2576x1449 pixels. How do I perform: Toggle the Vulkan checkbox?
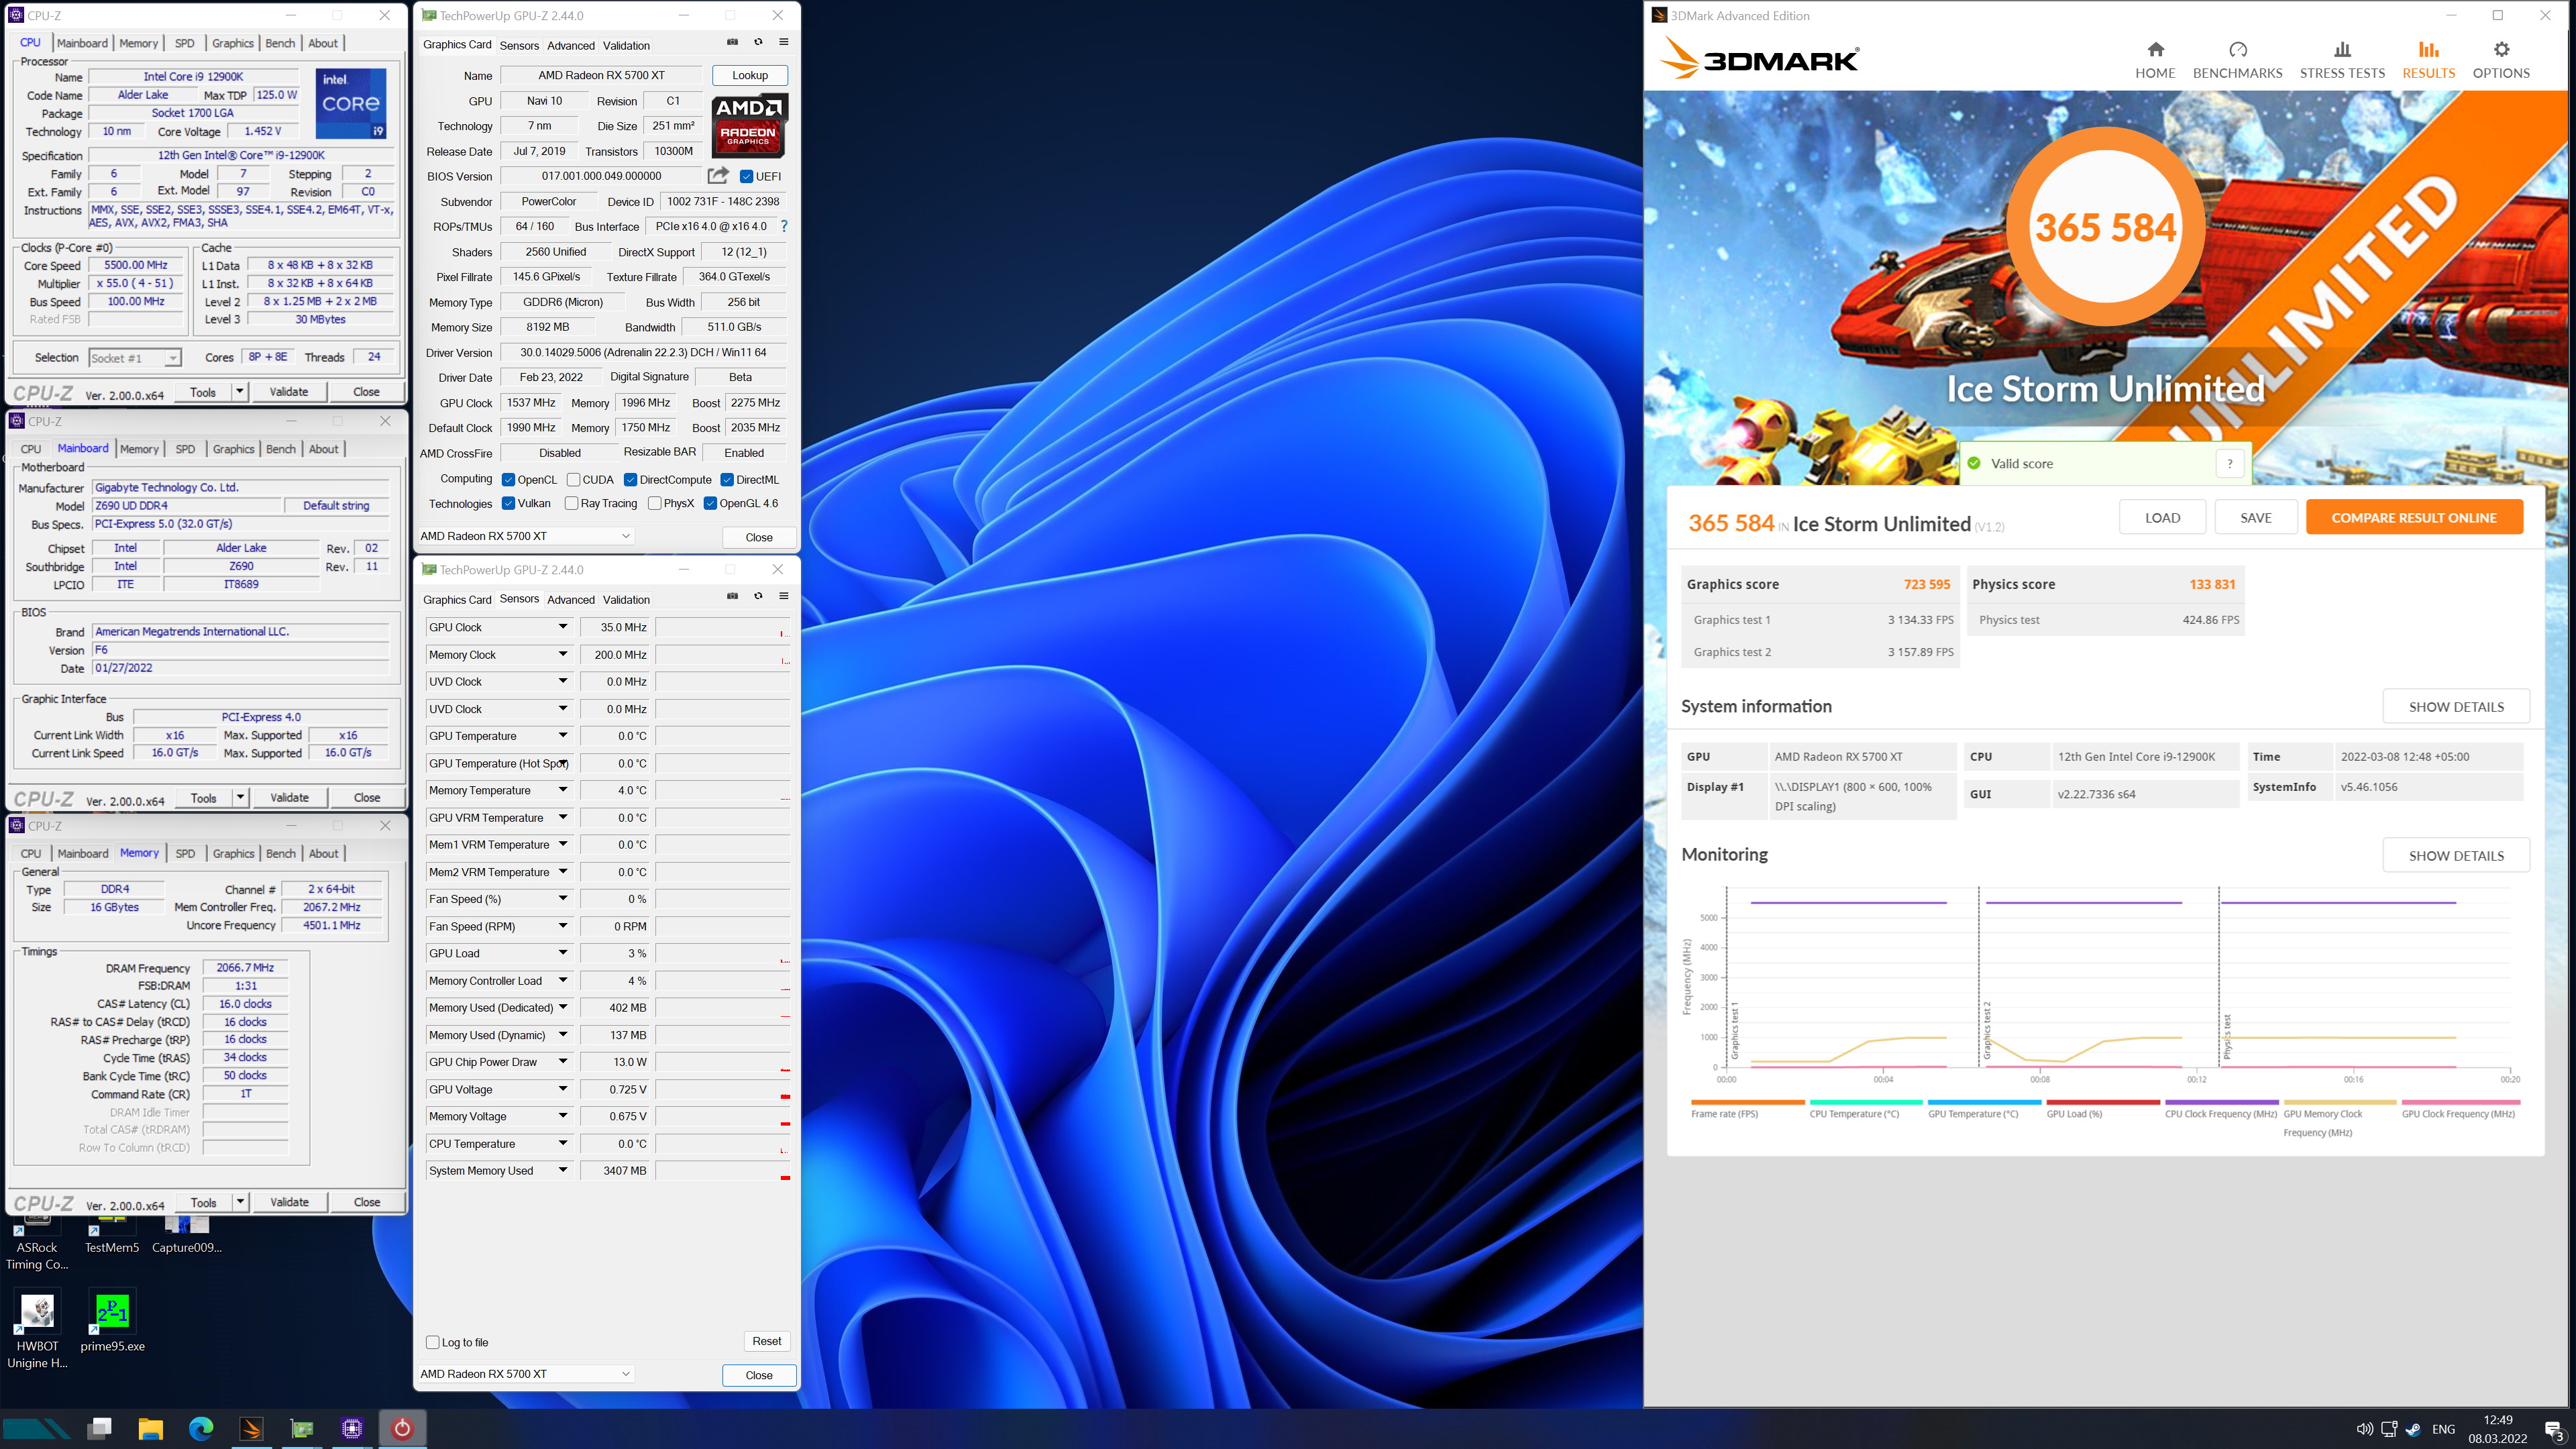coord(508,504)
